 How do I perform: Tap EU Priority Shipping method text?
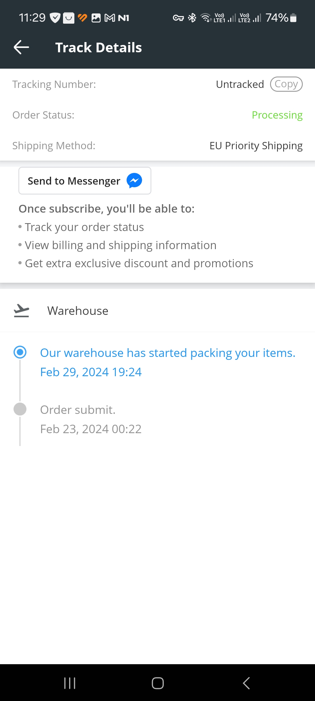(256, 146)
